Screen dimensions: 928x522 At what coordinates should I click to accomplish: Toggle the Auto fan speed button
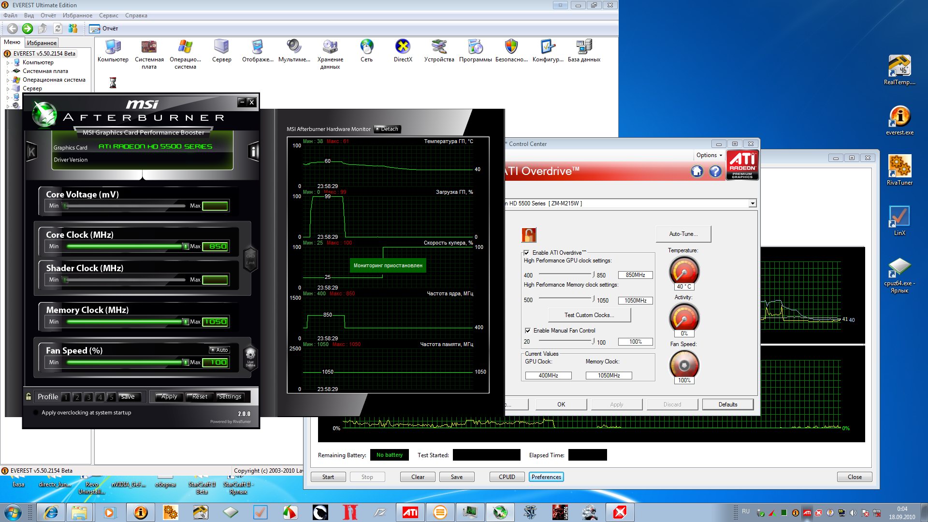[219, 350]
